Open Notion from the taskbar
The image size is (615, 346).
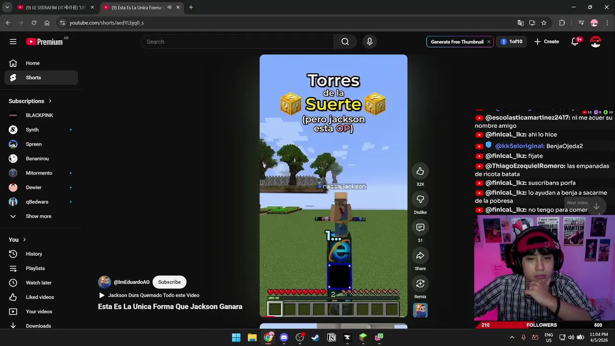point(332,337)
